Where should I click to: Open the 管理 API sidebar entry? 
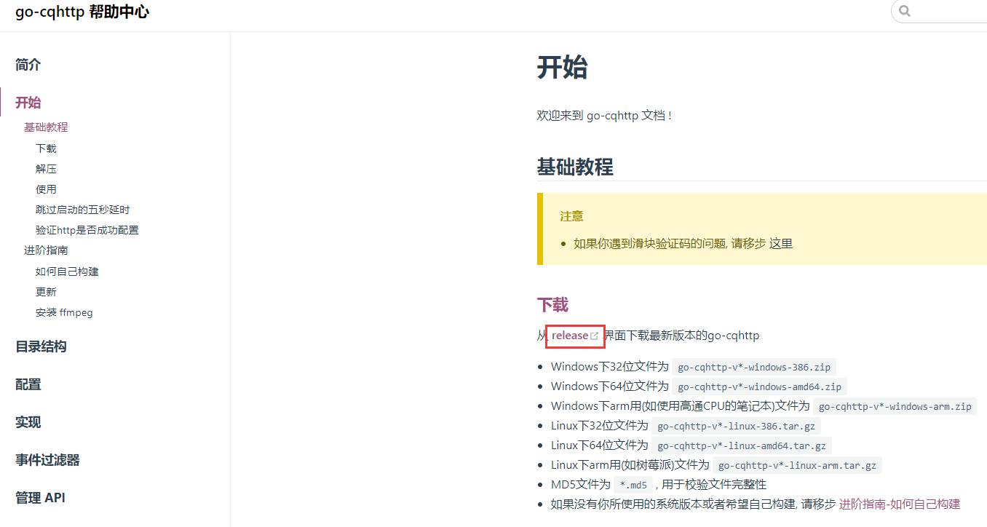[41, 497]
